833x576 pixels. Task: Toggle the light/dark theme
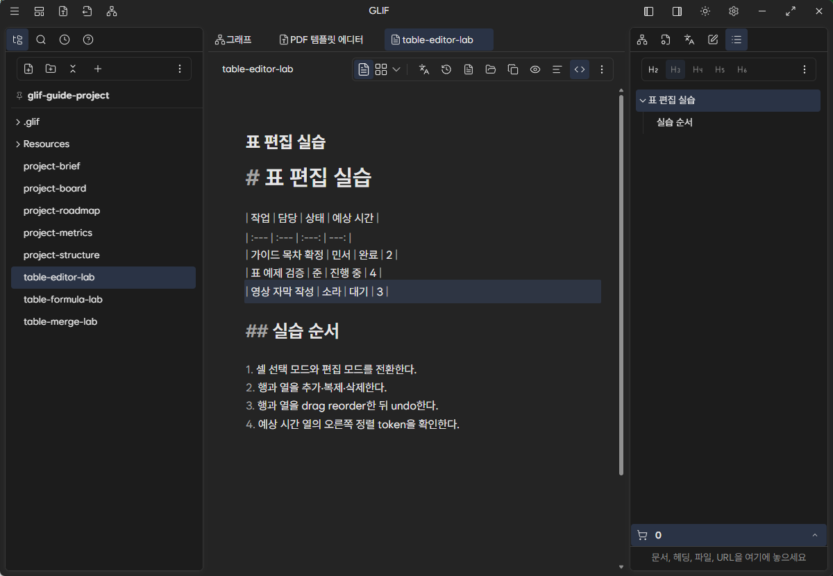tap(705, 11)
